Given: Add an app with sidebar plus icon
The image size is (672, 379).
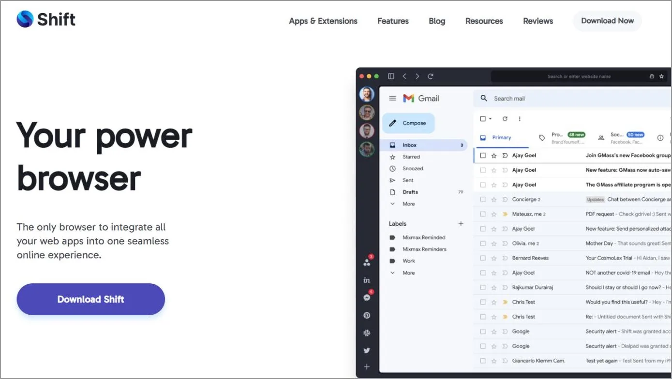Looking at the screenshot, I should point(367,367).
